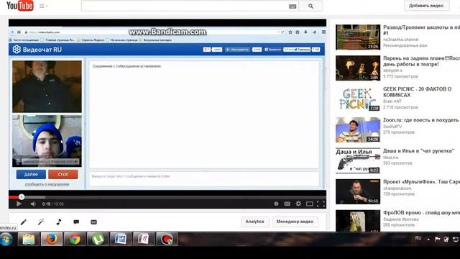Switch to Firefox in the taskbar
This screenshot has height=259, width=460.
pos(51,239)
